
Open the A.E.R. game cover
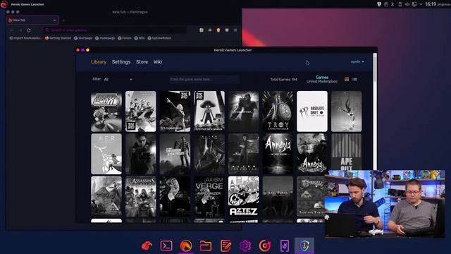[x=106, y=154]
